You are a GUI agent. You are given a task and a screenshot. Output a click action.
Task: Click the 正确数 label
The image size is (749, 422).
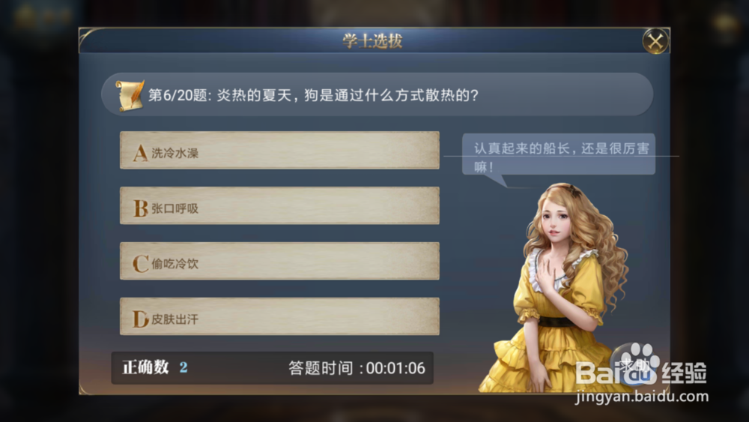[x=146, y=367]
